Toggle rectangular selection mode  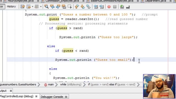coord(70,7)
